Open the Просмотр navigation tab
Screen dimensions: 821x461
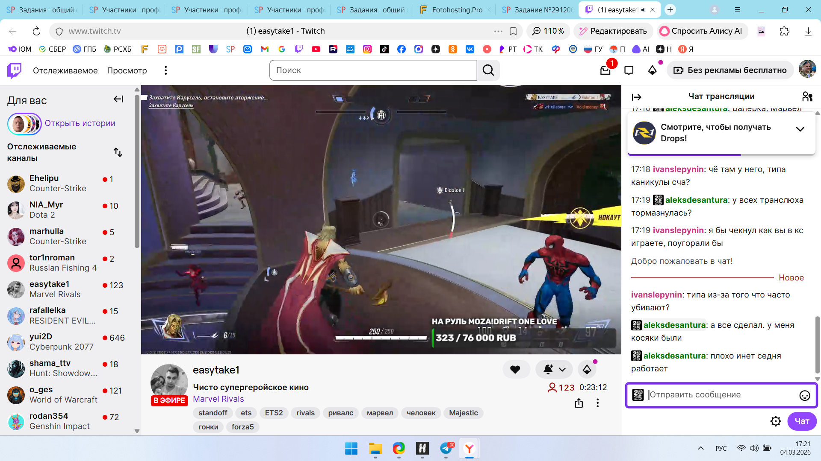point(127,70)
